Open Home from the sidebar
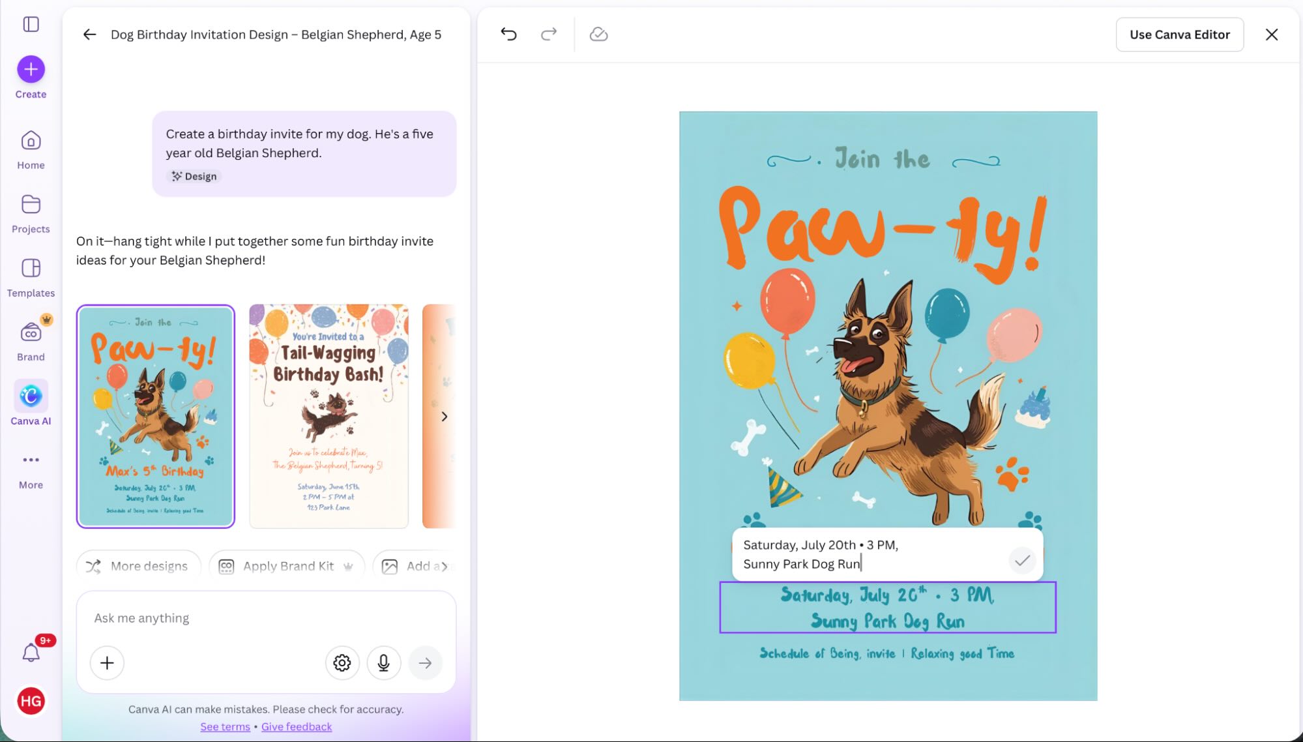Image resolution: width=1303 pixels, height=742 pixels. tap(30, 140)
